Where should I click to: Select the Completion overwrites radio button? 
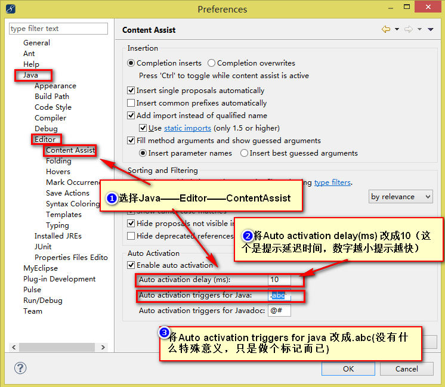(211, 63)
